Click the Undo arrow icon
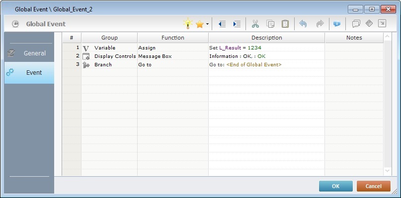401x198 pixels. (x=303, y=24)
